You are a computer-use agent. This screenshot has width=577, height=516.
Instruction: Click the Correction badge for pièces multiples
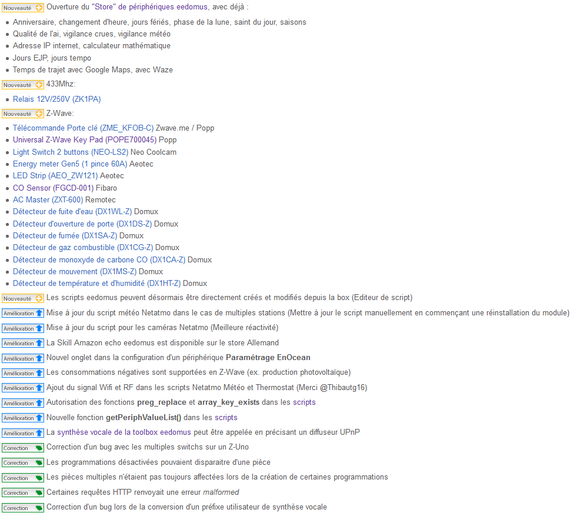23,478
